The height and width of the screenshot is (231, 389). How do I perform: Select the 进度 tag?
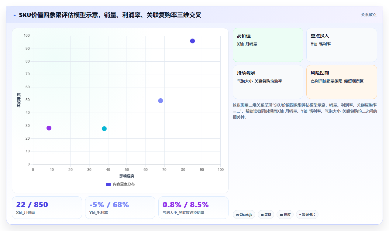click(x=285, y=215)
